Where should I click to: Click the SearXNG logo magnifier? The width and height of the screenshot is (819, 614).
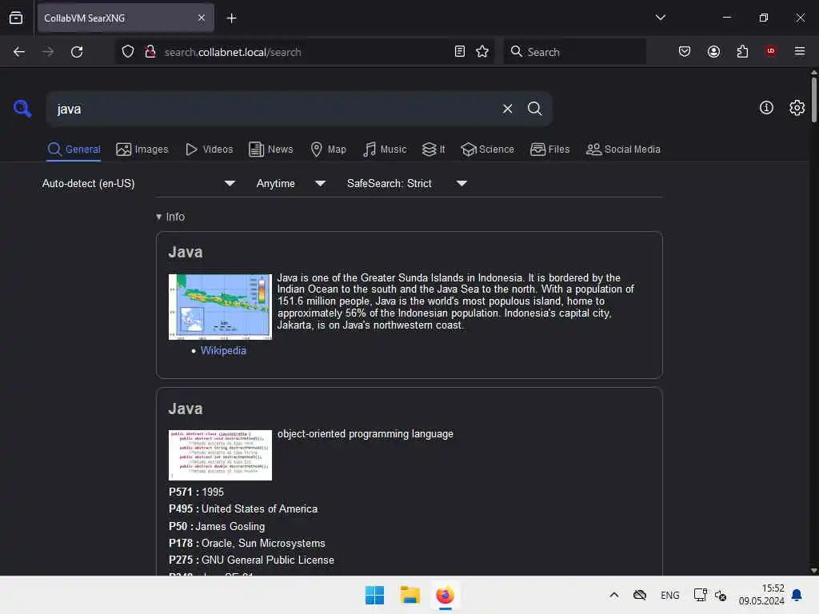[22, 109]
